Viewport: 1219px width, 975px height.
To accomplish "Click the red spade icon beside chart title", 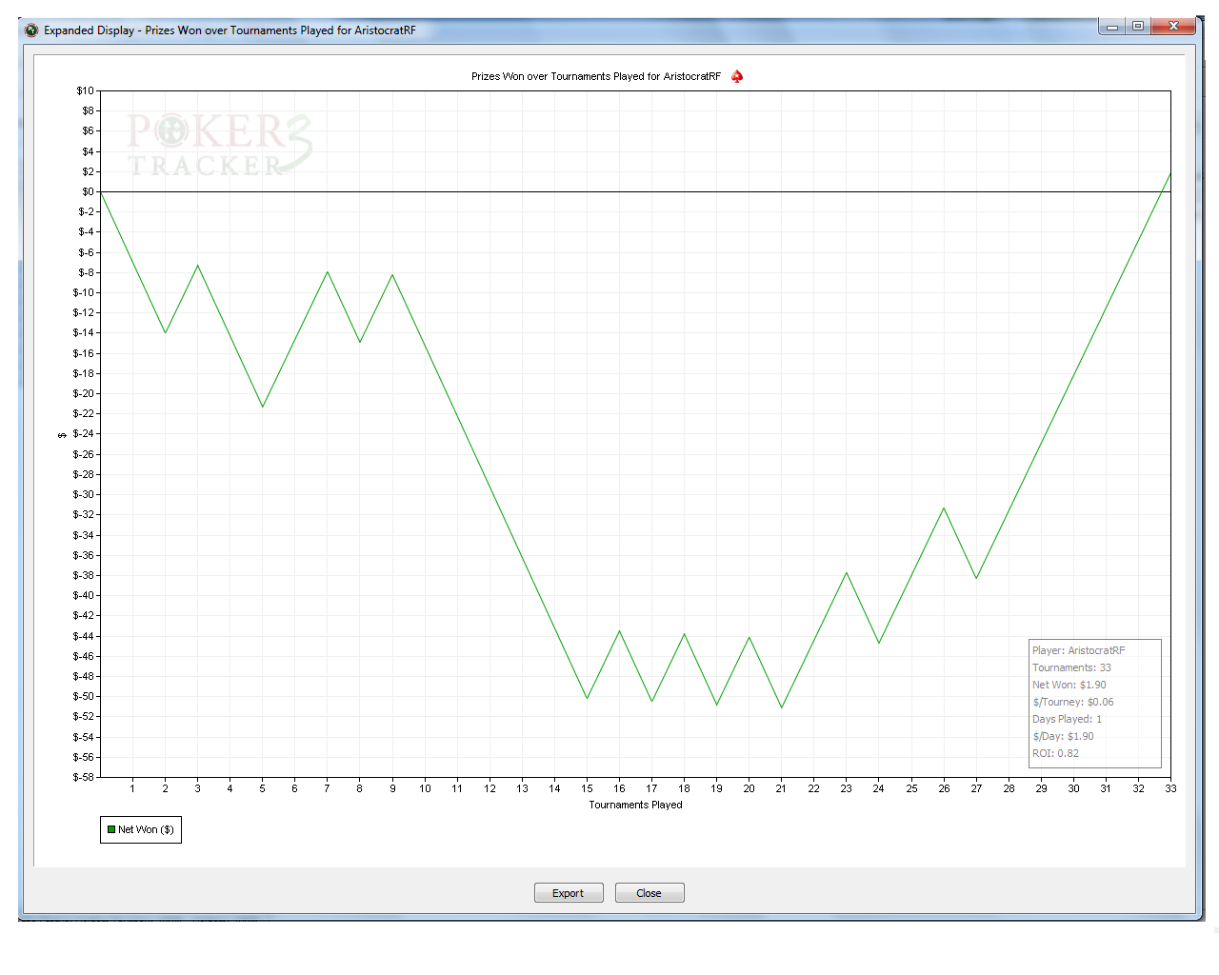I will (x=737, y=76).
